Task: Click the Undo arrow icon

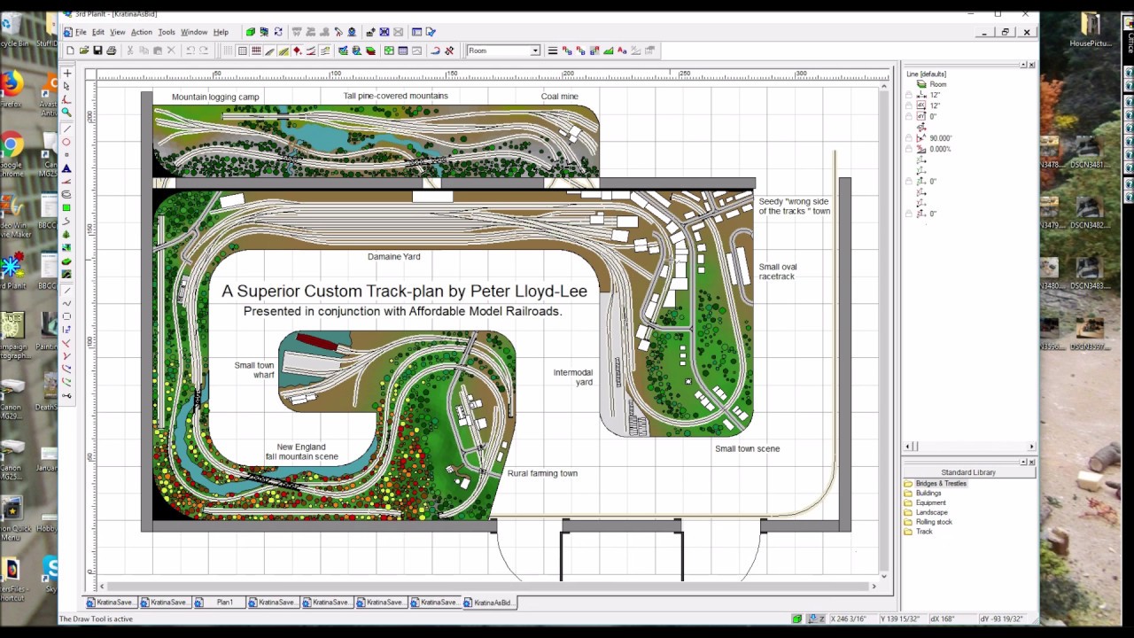Action: [190, 51]
